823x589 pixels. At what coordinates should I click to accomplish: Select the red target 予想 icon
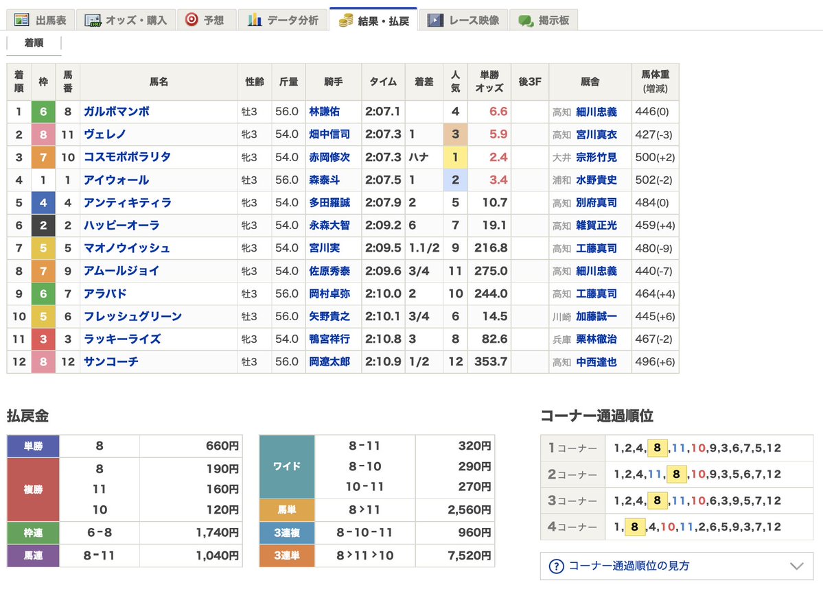tap(192, 20)
